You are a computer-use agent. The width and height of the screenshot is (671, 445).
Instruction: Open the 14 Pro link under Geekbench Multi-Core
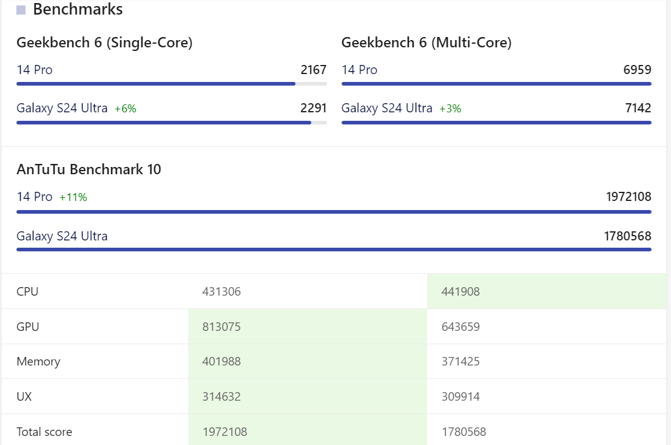click(x=359, y=70)
